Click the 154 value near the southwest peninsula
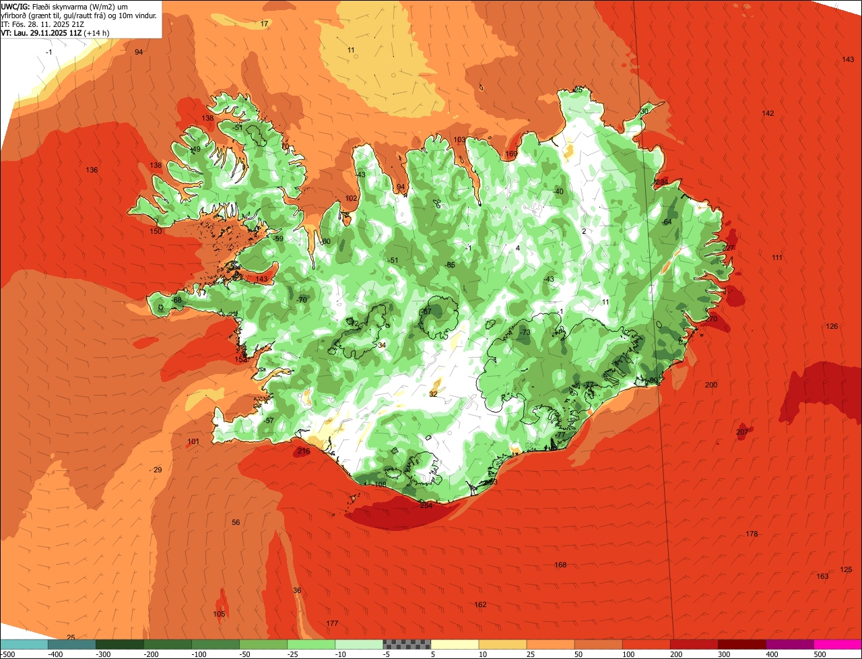The width and height of the screenshot is (862, 659). [240, 359]
